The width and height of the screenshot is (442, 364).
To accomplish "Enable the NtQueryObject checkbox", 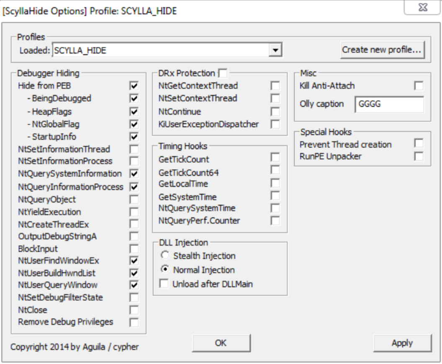I will (134, 200).
